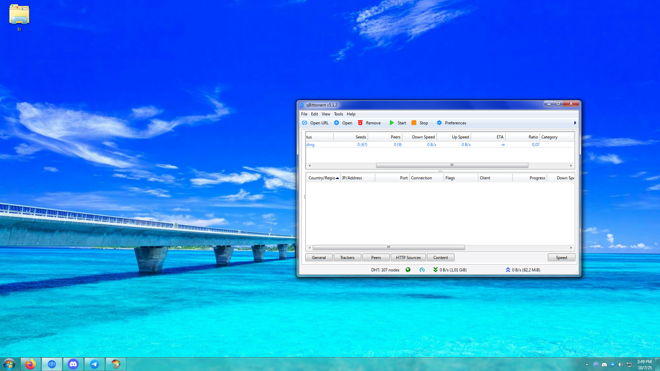Open the File menu

click(304, 114)
